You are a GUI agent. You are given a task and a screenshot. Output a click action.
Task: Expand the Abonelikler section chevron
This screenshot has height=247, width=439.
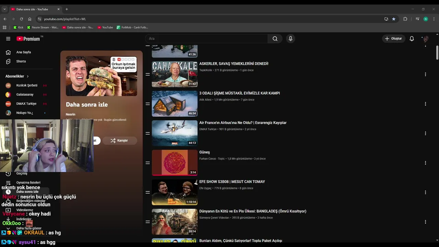click(x=27, y=76)
